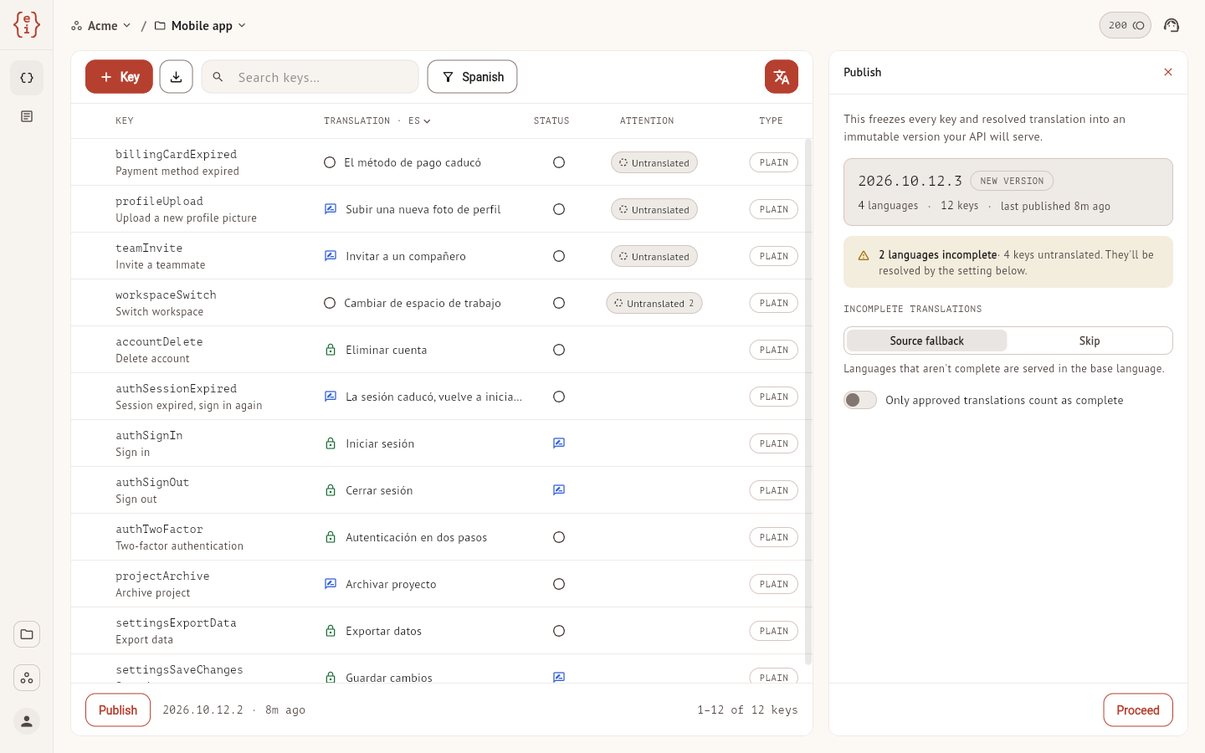Toggle status circle for authTwoFactor
1205x753 pixels.
pos(559,537)
